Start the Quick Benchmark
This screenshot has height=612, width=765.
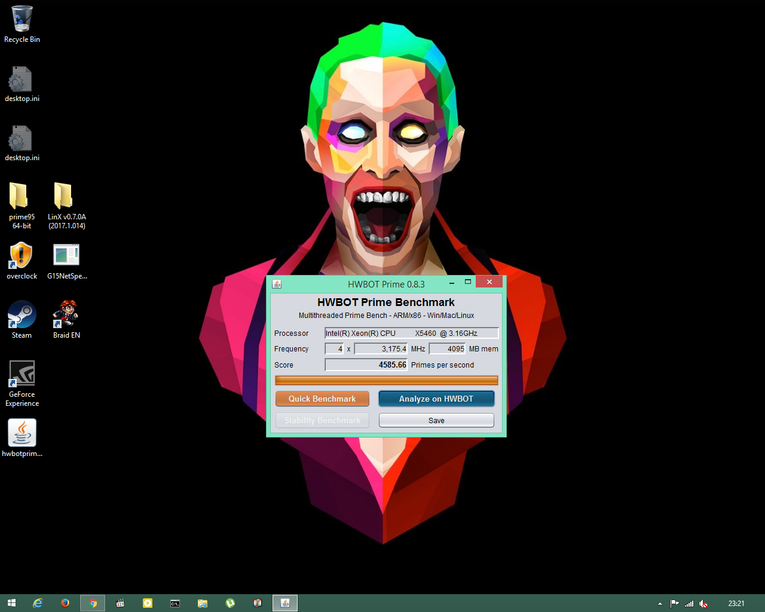tap(322, 399)
